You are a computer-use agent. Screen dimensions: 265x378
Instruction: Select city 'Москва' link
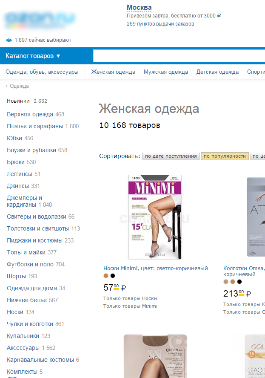pos(139,8)
